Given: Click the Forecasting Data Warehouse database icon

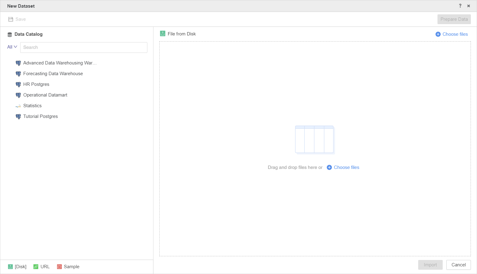Looking at the screenshot, I should (x=18, y=74).
